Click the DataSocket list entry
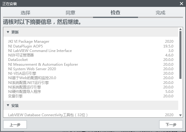 [x=18, y=60]
